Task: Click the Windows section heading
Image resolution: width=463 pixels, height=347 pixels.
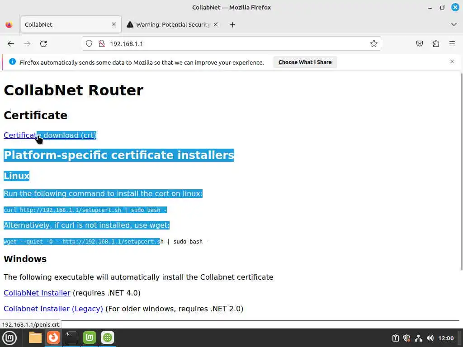Action: tap(25, 259)
